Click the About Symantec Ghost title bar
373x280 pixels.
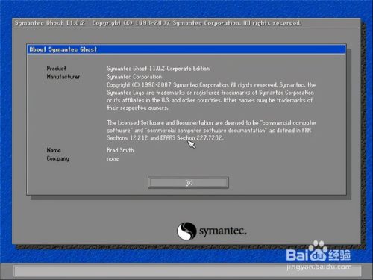tap(186, 49)
